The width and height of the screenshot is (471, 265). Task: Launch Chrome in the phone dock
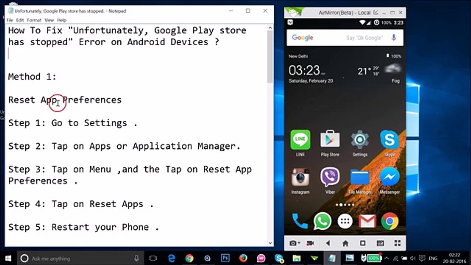point(390,221)
